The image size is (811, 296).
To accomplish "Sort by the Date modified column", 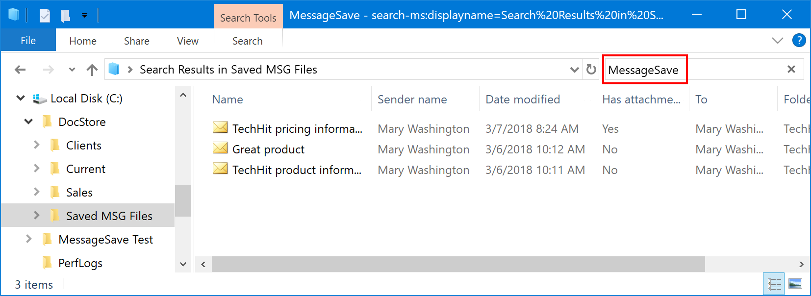I will [523, 99].
